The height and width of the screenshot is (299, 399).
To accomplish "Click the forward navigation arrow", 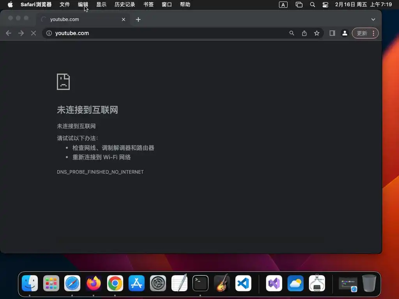I will coord(21,33).
